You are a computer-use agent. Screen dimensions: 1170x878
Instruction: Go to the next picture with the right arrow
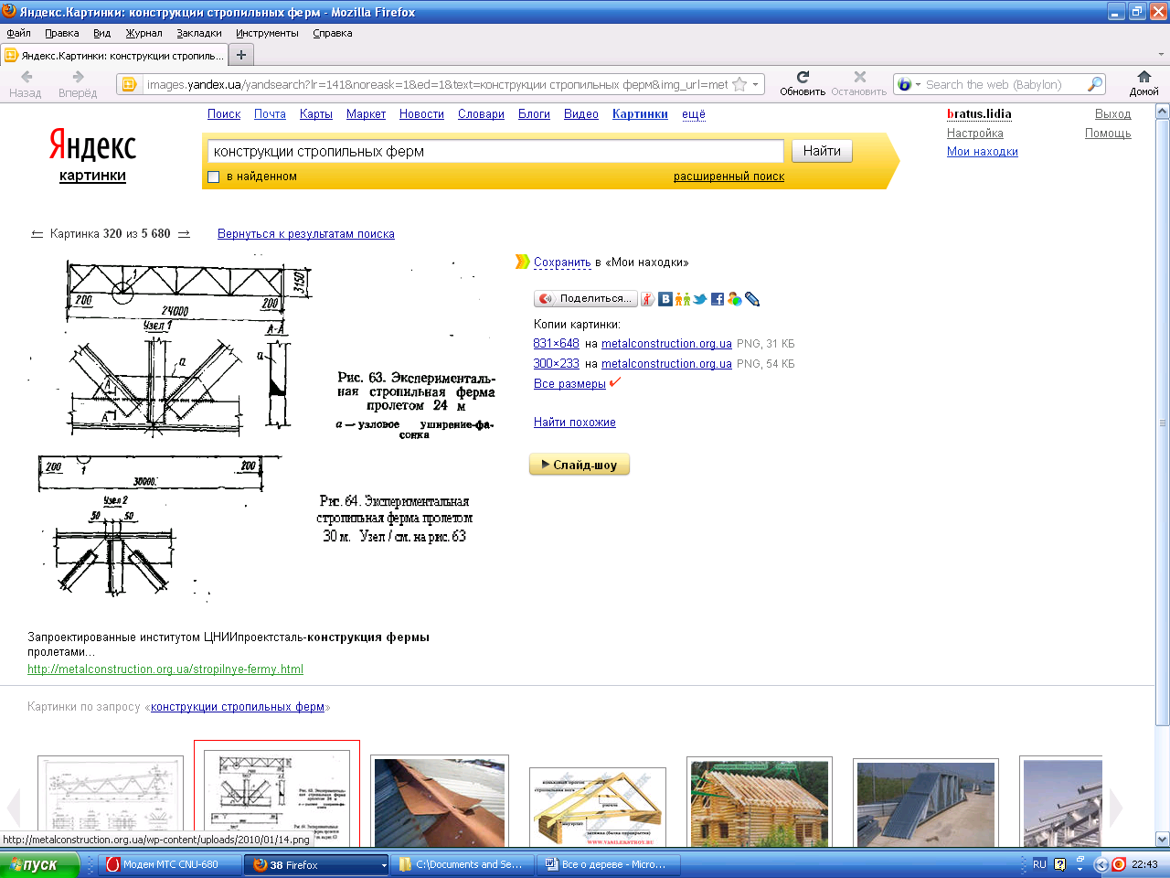pos(184,234)
